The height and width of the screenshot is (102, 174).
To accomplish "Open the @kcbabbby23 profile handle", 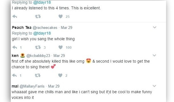I will [x=38, y=56].
